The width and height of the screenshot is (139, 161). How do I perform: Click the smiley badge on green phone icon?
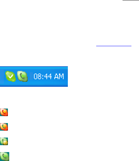(5, 143)
